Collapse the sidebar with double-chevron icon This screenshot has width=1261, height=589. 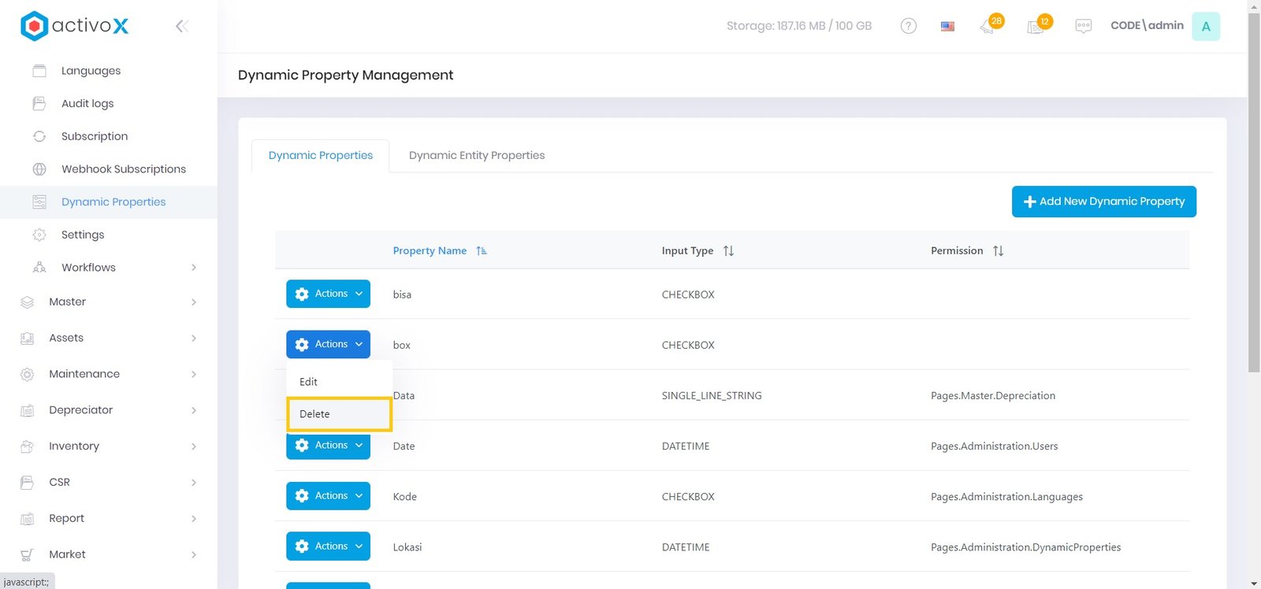(181, 27)
